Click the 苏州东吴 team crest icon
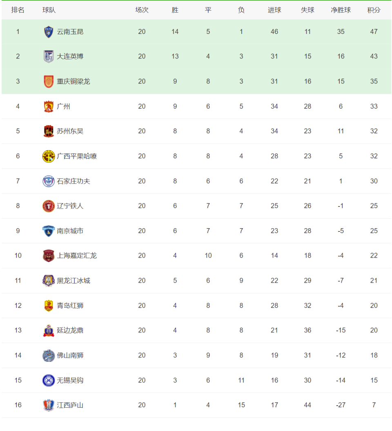The width and height of the screenshot is (392, 431). click(x=49, y=131)
